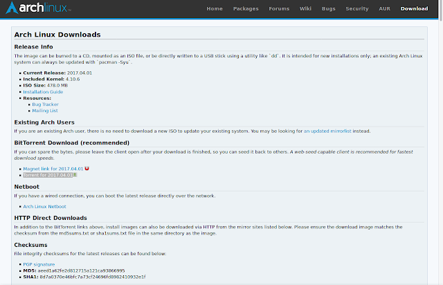Click the 'HTTP Direct Downloads' heading
The height and width of the screenshot is (285, 443).
click(x=51, y=218)
